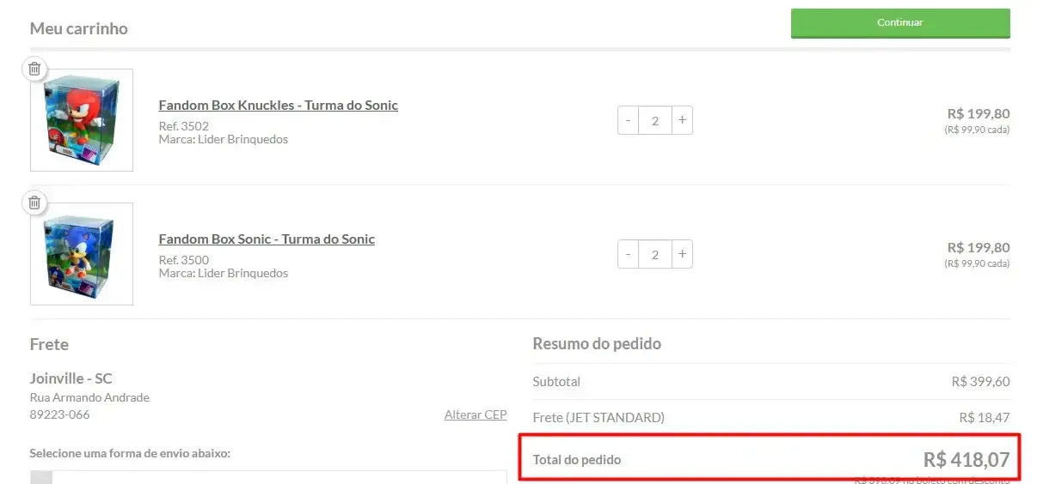Click the Joinville - SC address text

point(71,378)
